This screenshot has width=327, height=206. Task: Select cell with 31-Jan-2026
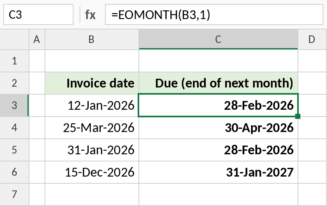(x=92, y=150)
